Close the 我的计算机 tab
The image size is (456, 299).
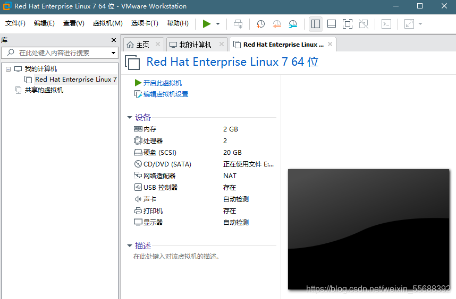pyautogui.click(x=221, y=44)
